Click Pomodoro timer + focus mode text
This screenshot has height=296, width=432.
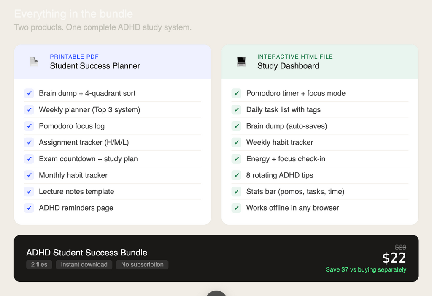click(296, 93)
